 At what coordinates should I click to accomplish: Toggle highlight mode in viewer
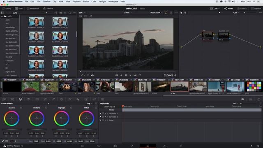91,16
